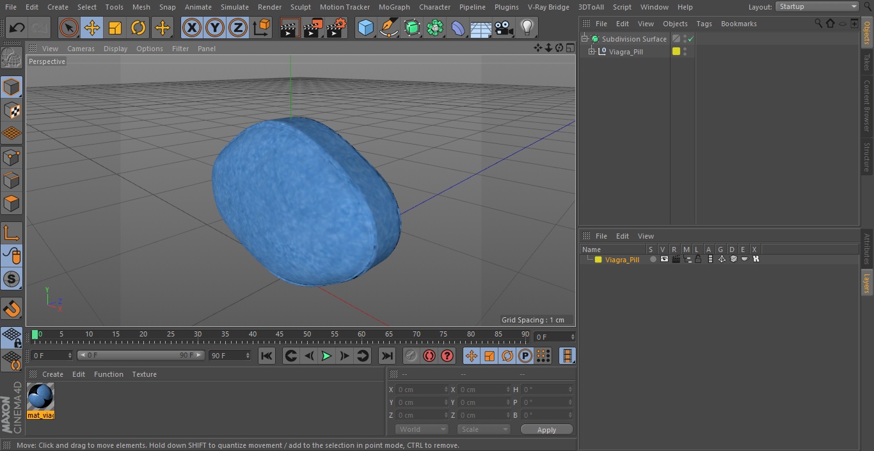Add a Light object
Image resolution: width=874 pixels, height=451 pixels.
(527, 28)
